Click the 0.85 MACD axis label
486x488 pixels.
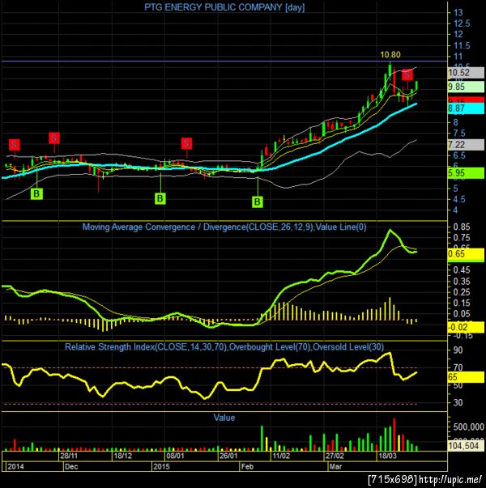coord(462,227)
